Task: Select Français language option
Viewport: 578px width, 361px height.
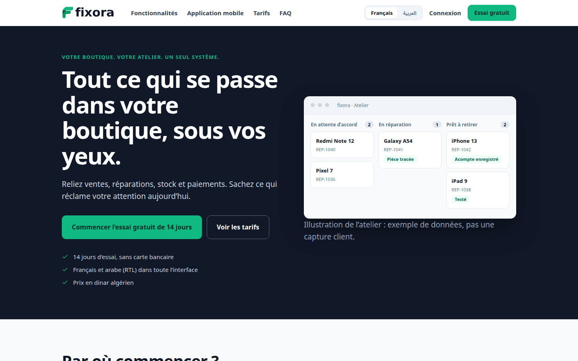Action: point(382,13)
